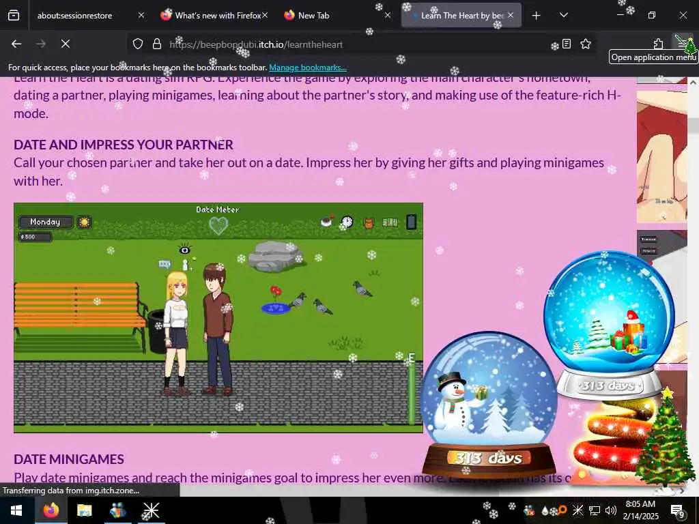Open the top sidebar screenshot thumbnail
Image resolution: width=699 pixels, height=524 pixels.
click(x=661, y=157)
